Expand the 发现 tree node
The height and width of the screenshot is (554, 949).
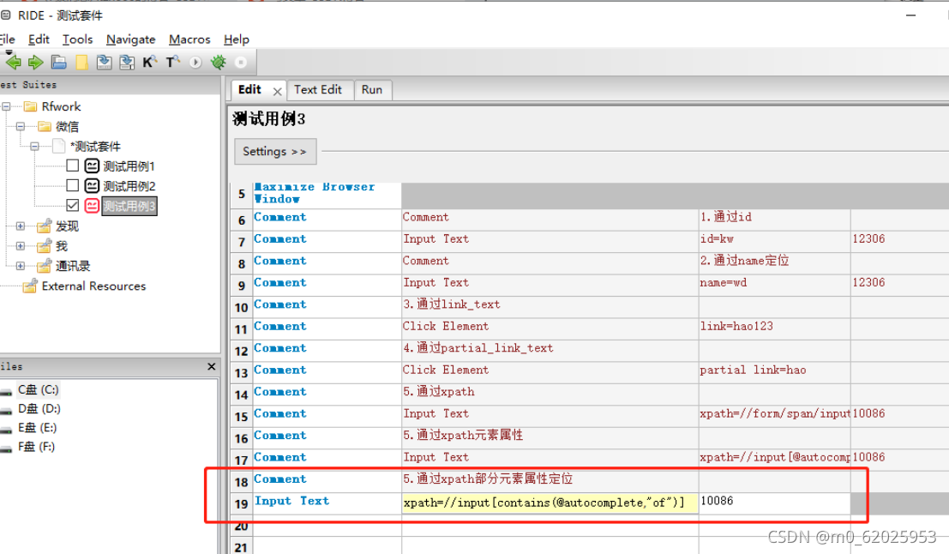(x=21, y=226)
